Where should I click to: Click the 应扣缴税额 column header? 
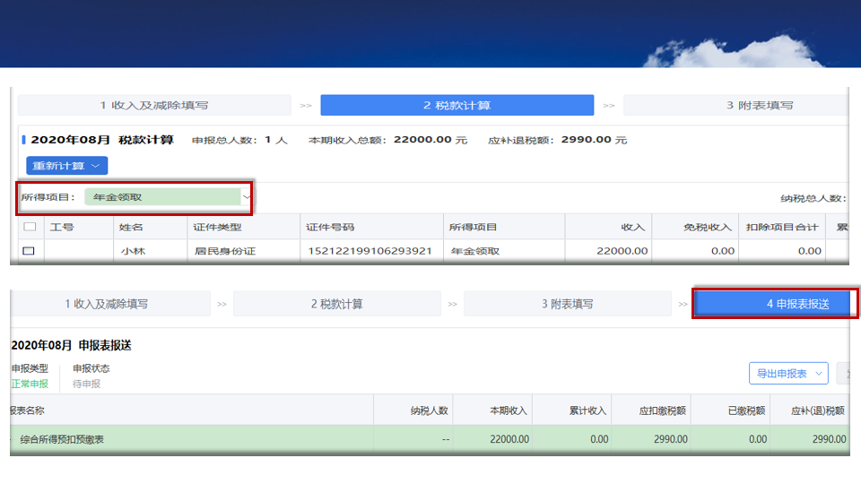tap(662, 411)
